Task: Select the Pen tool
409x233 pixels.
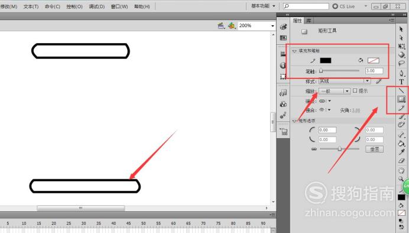Action: (x=401, y=73)
